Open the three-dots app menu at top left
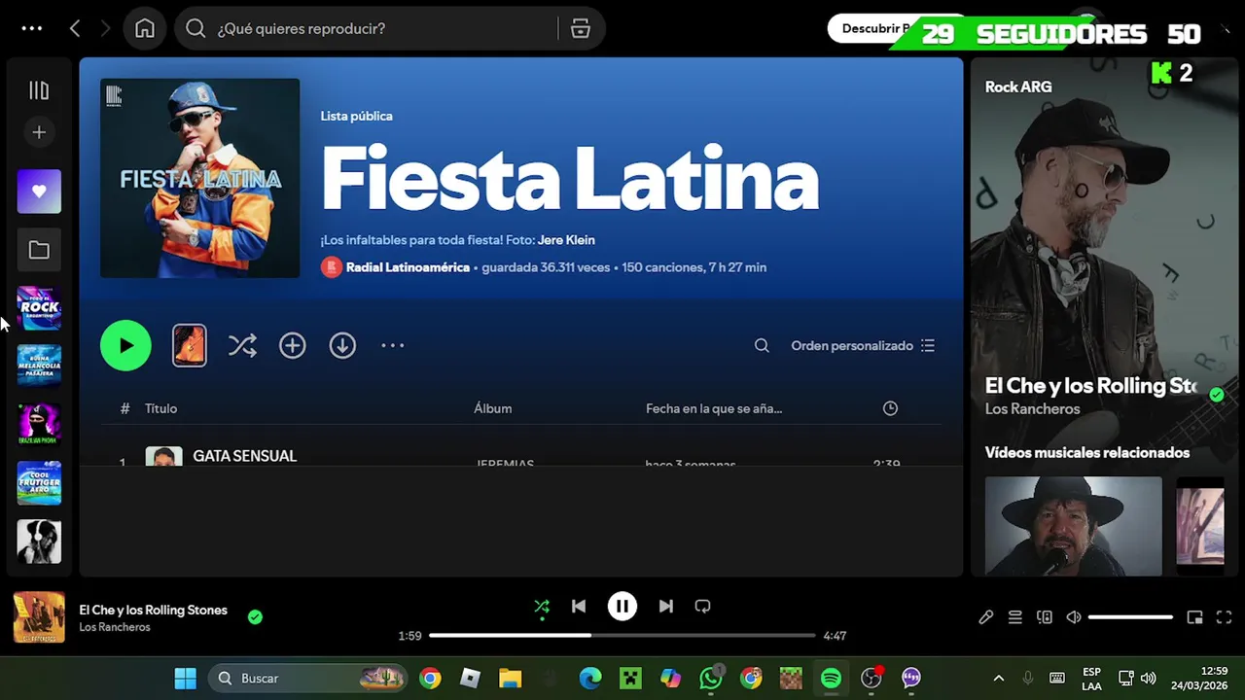 coord(32,28)
